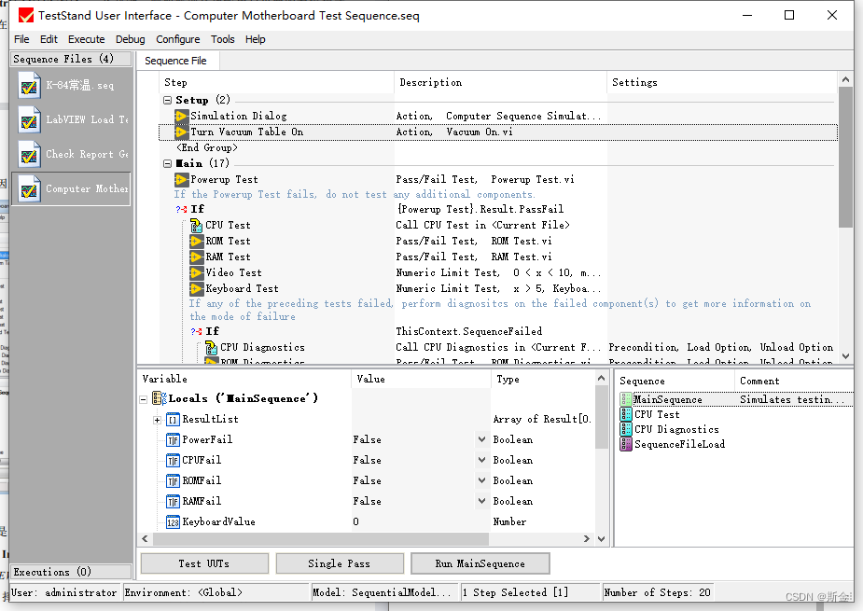Click the Video Test step icon

click(197, 273)
